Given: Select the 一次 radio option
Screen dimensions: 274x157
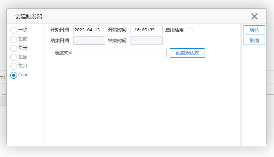Looking at the screenshot, I should tap(14, 30).
